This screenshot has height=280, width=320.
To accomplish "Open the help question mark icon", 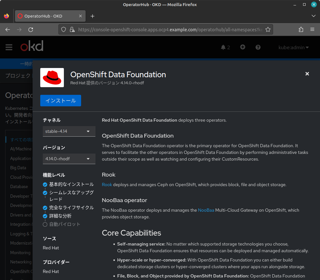I will 258,47.
